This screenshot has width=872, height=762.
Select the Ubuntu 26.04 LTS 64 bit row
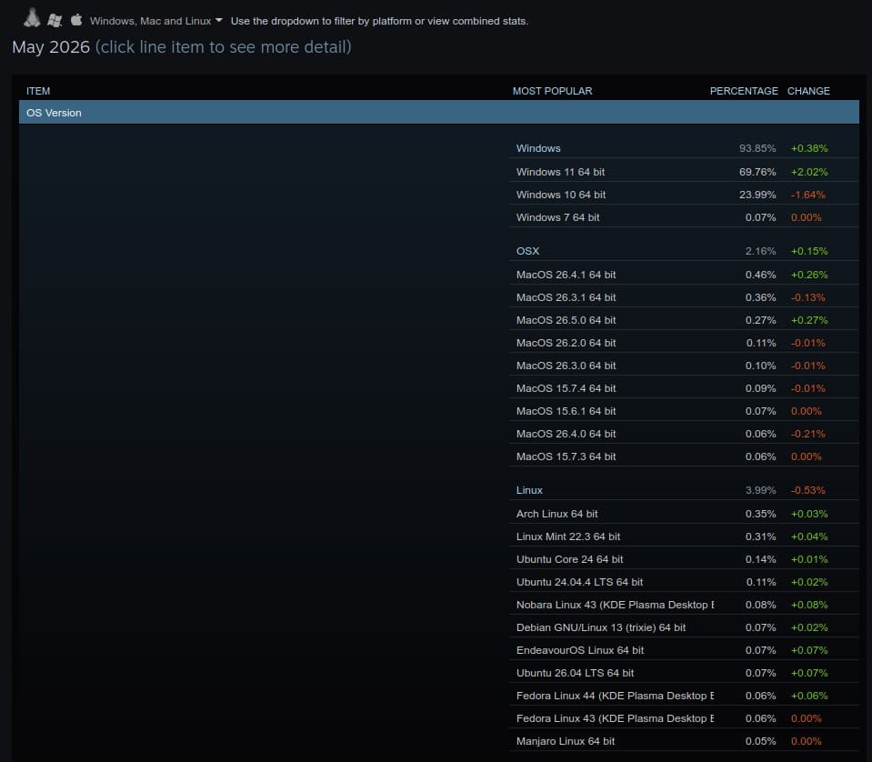684,673
